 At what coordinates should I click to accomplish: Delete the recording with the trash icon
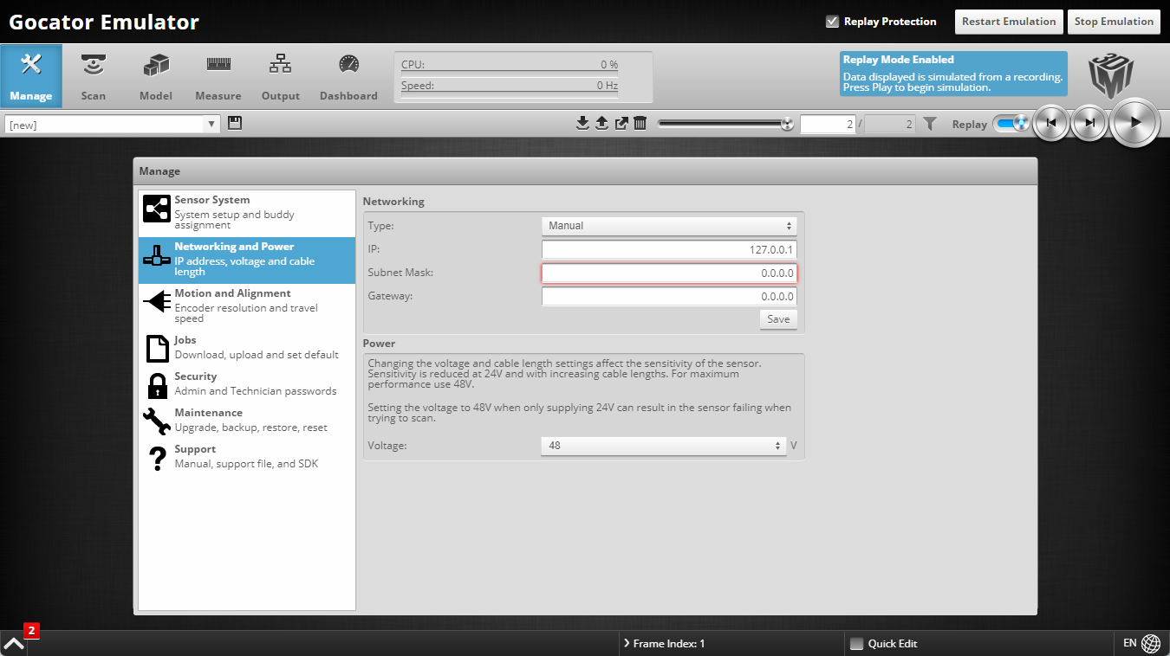640,124
